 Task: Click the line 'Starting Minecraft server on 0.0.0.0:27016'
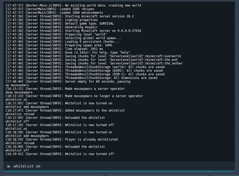point(73,31)
